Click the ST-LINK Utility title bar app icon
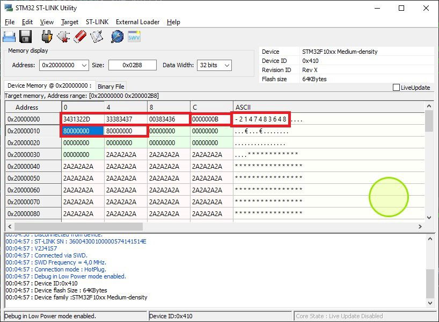 [9, 8]
